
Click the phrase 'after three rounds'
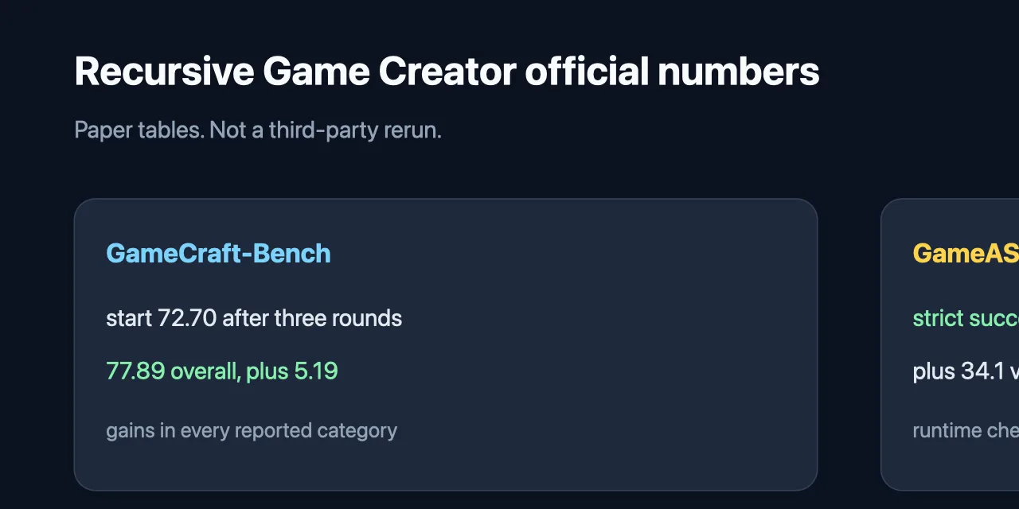(312, 319)
